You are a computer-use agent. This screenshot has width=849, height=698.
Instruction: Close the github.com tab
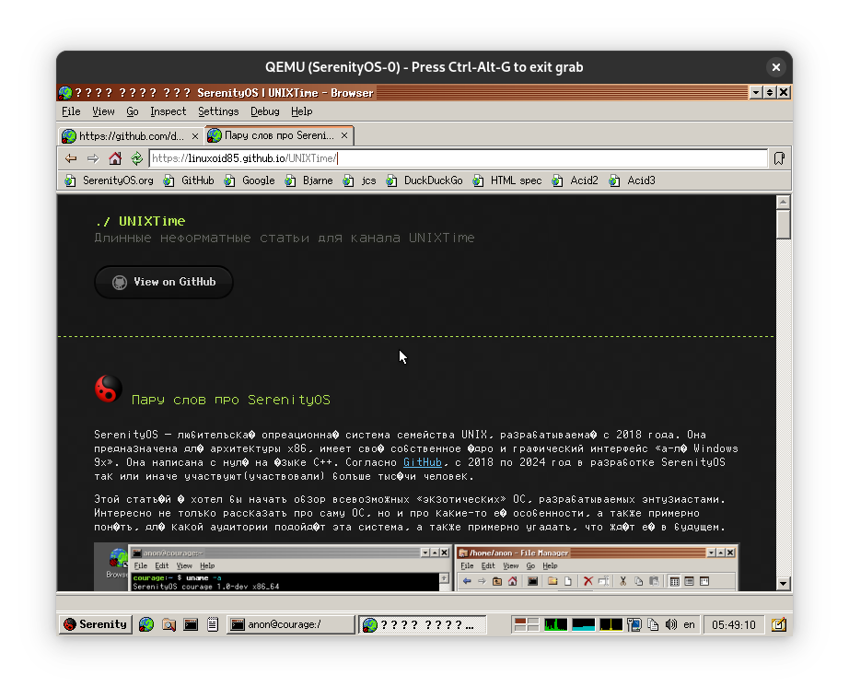195,136
